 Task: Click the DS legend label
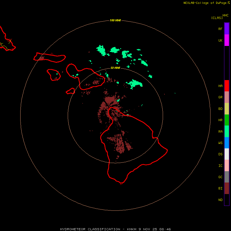pos(220,154)
